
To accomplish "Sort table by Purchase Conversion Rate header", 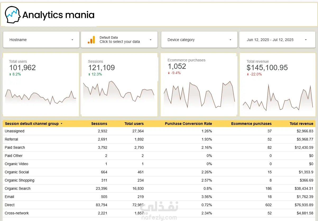I will pyautogui.click(x=188, y=124).
